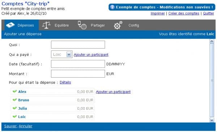
Task: Click the Partager phone and globe icon
Action: tap(82, 25)
